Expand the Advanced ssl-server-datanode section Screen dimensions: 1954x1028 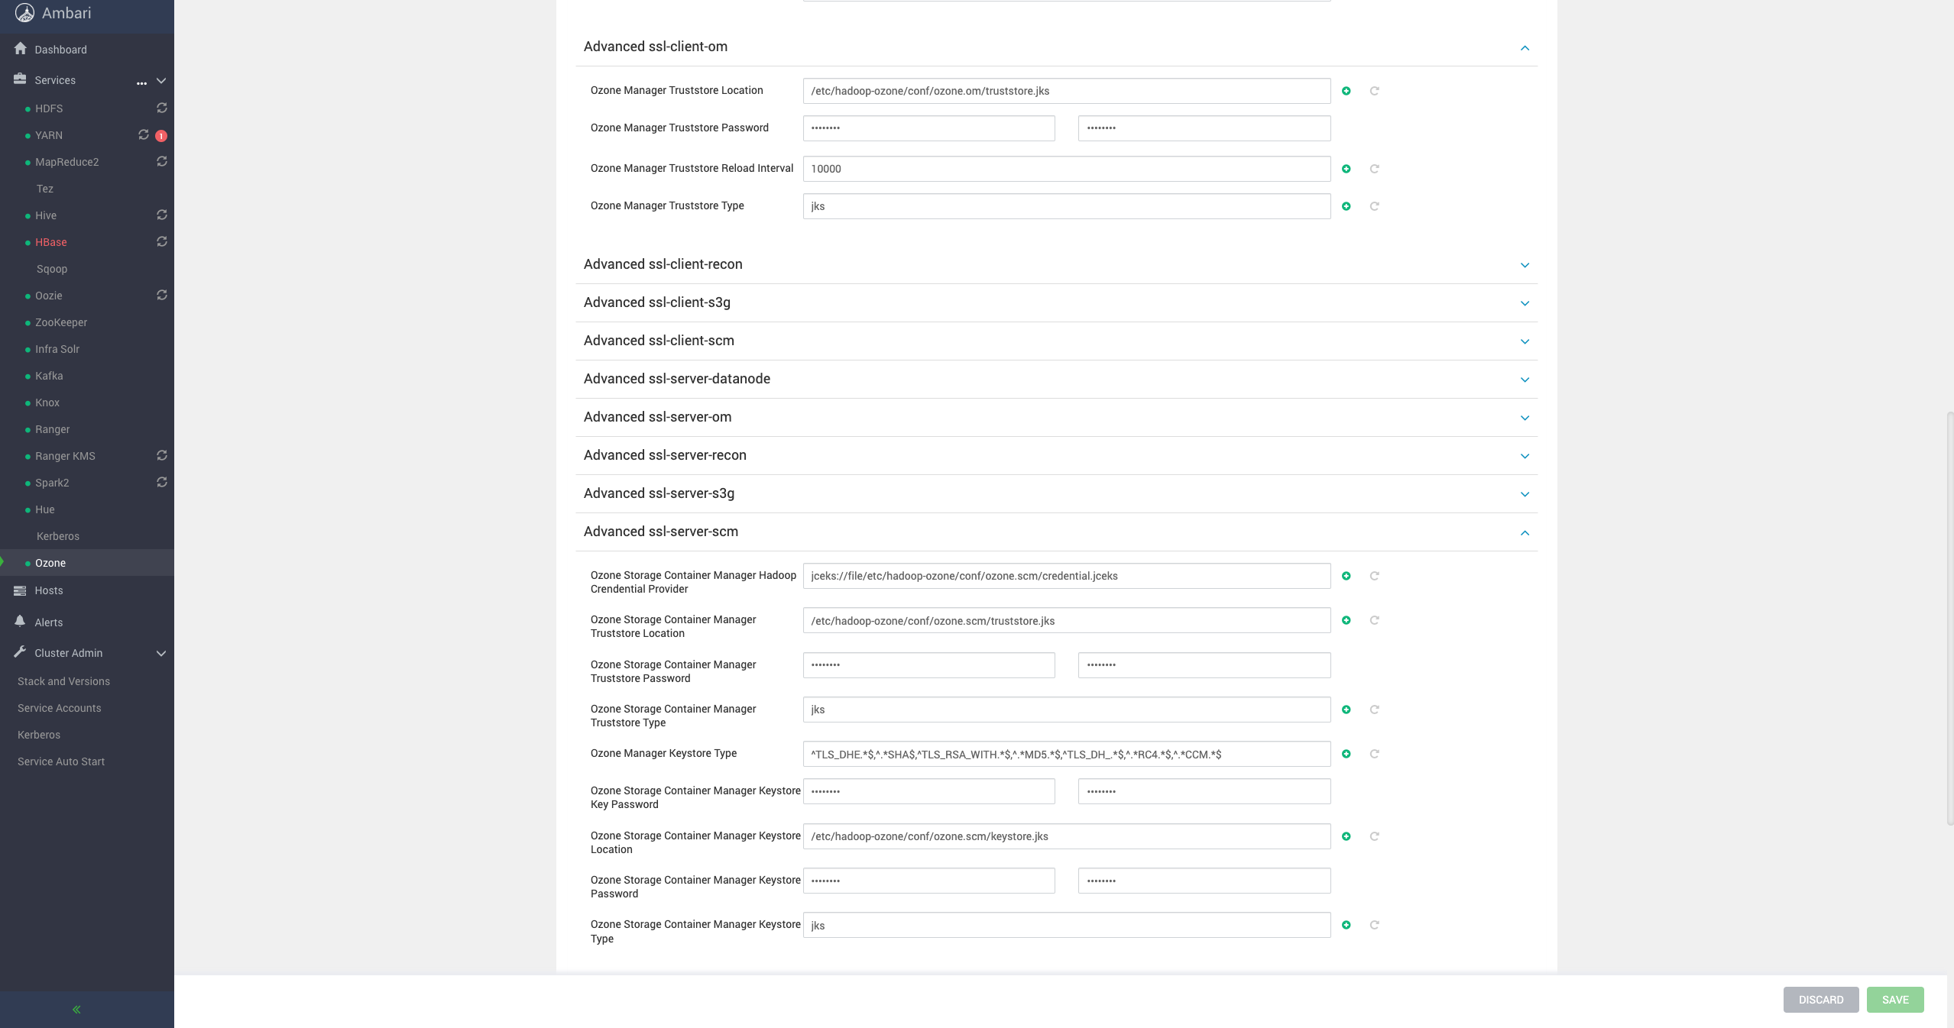click(x=1056, y=379)
